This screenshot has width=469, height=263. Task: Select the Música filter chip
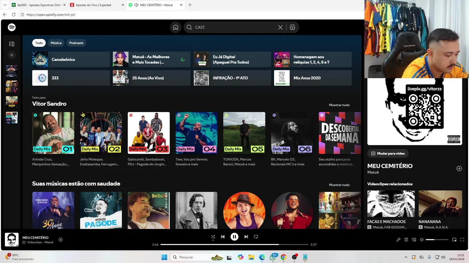point(56,43)
